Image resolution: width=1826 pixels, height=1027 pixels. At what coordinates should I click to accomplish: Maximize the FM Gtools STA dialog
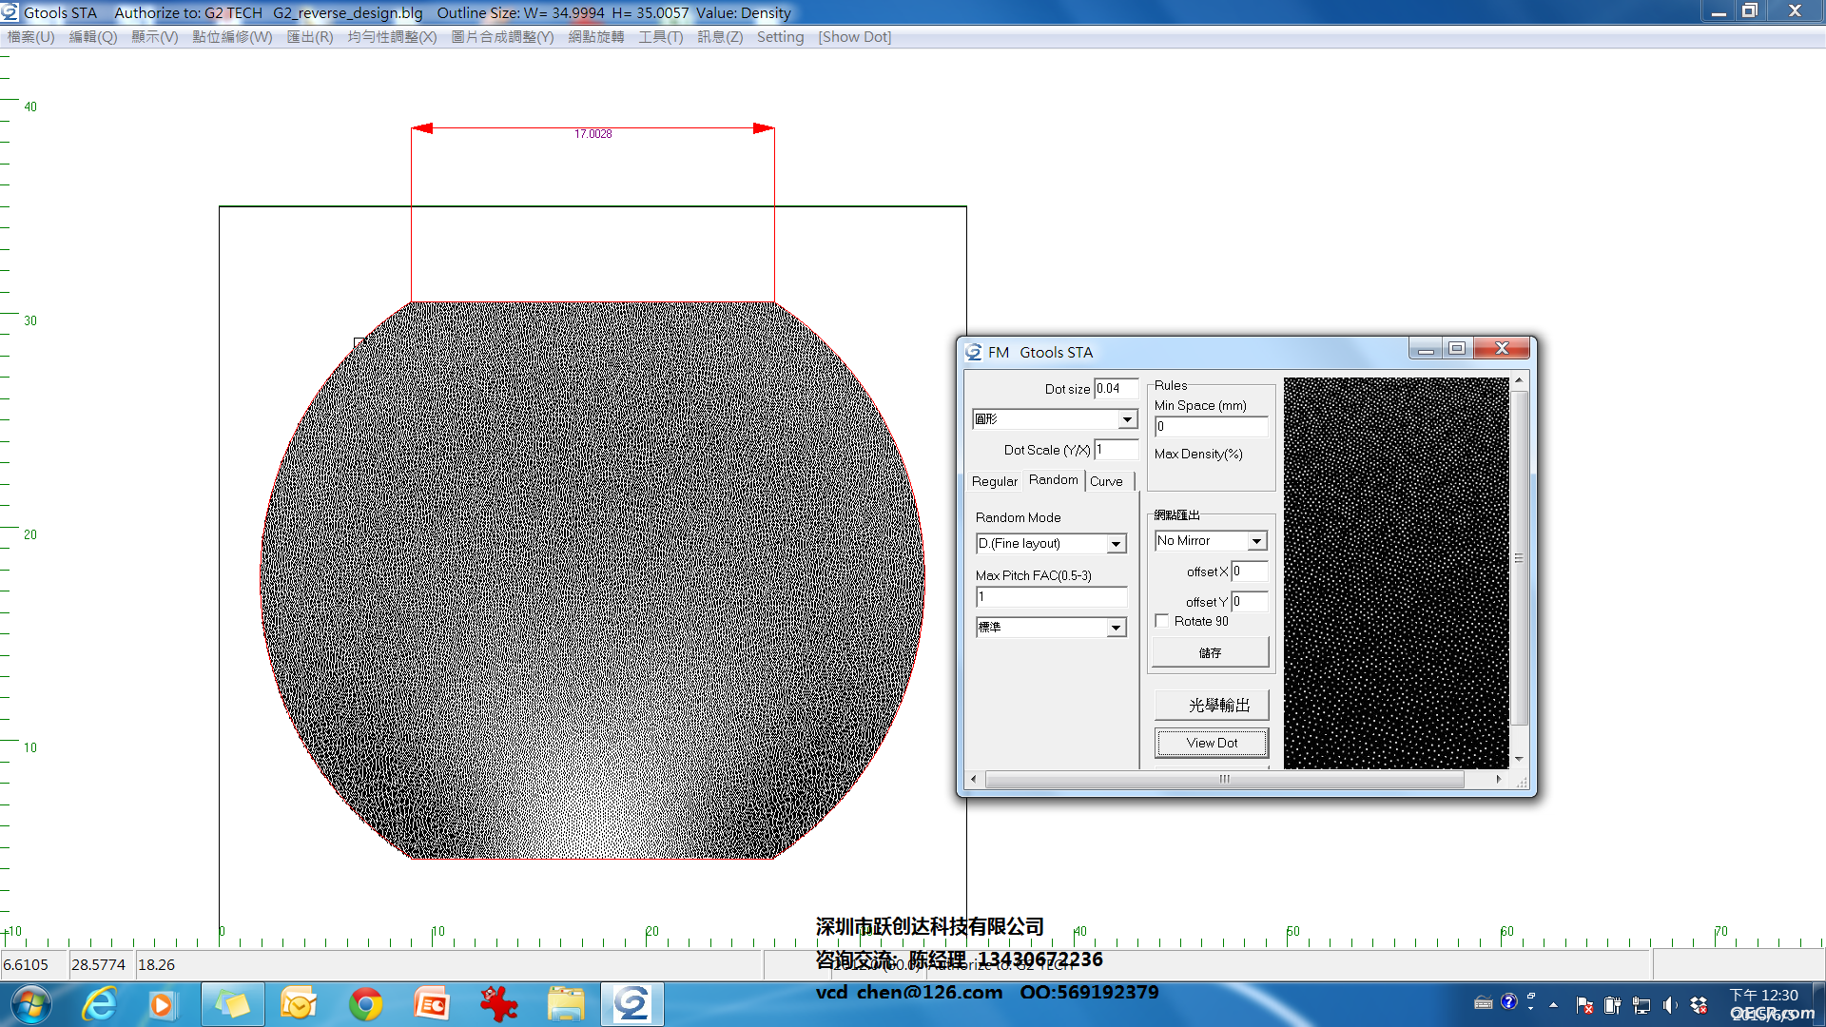1457,349
